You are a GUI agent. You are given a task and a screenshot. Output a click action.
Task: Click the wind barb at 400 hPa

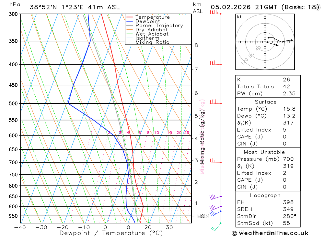coord(215,63)
